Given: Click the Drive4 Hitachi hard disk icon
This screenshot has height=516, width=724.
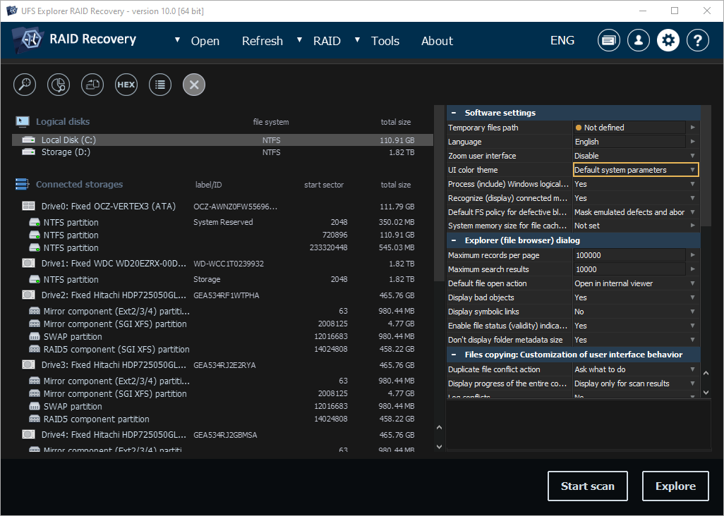Looking at the screenshot, I should point(29,434).
